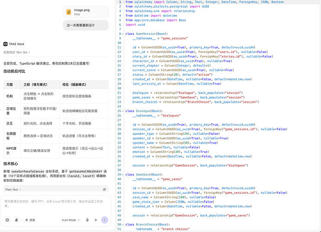Click the image.png file icon
The image size is (321, 232).
coord(69,12)
